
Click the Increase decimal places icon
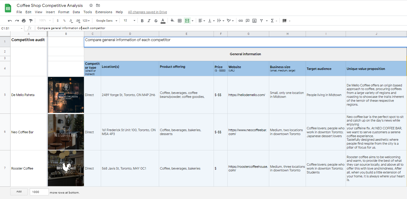[78, 21]
